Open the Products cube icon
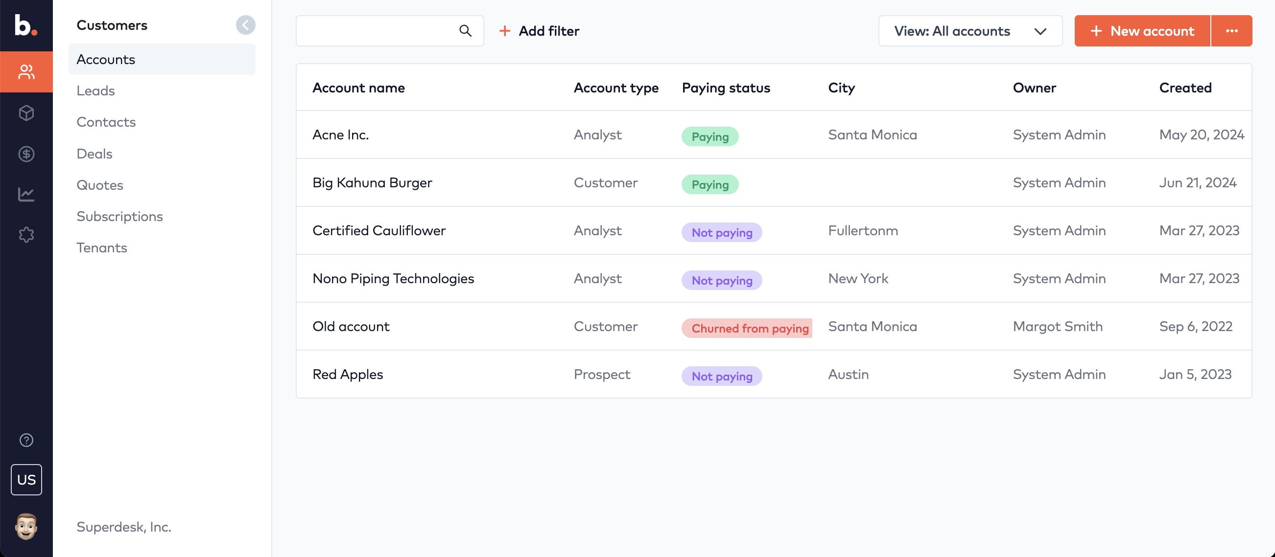This screenshot has height=557, width=1275. 26,113
